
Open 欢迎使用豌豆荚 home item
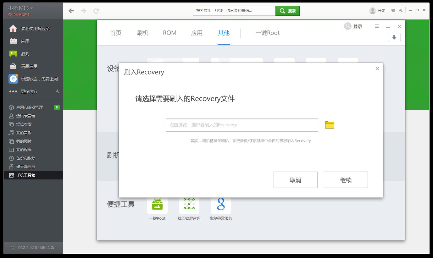(x=33, y=29)
